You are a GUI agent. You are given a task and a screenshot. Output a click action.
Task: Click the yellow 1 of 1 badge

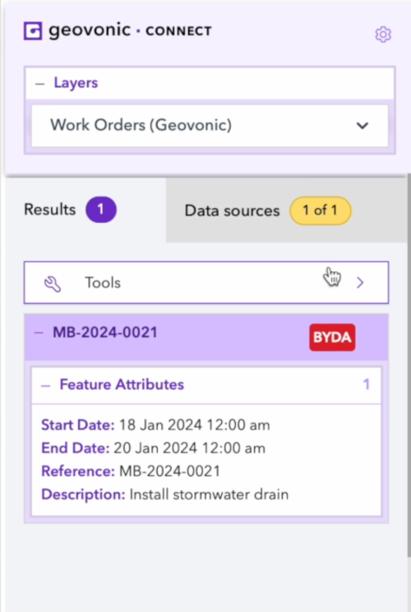pyautogui.click(x=320, y=211)
